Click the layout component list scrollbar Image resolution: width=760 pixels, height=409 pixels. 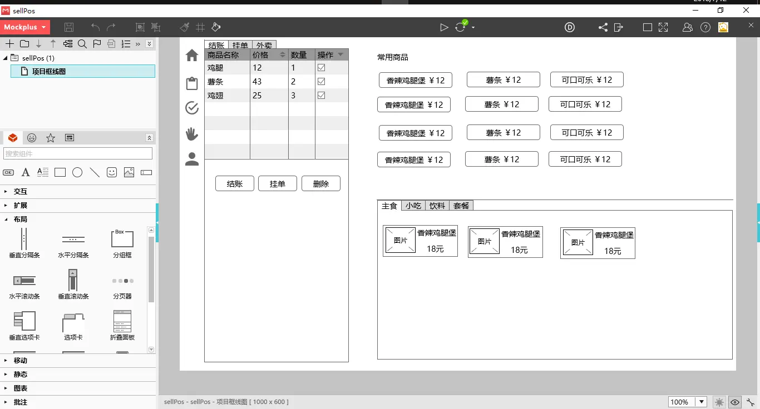tap(151, 270)
